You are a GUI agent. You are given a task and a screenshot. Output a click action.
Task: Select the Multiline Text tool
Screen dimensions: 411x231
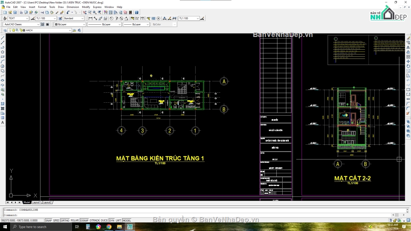pyautogui.click(x=3, y=123)
